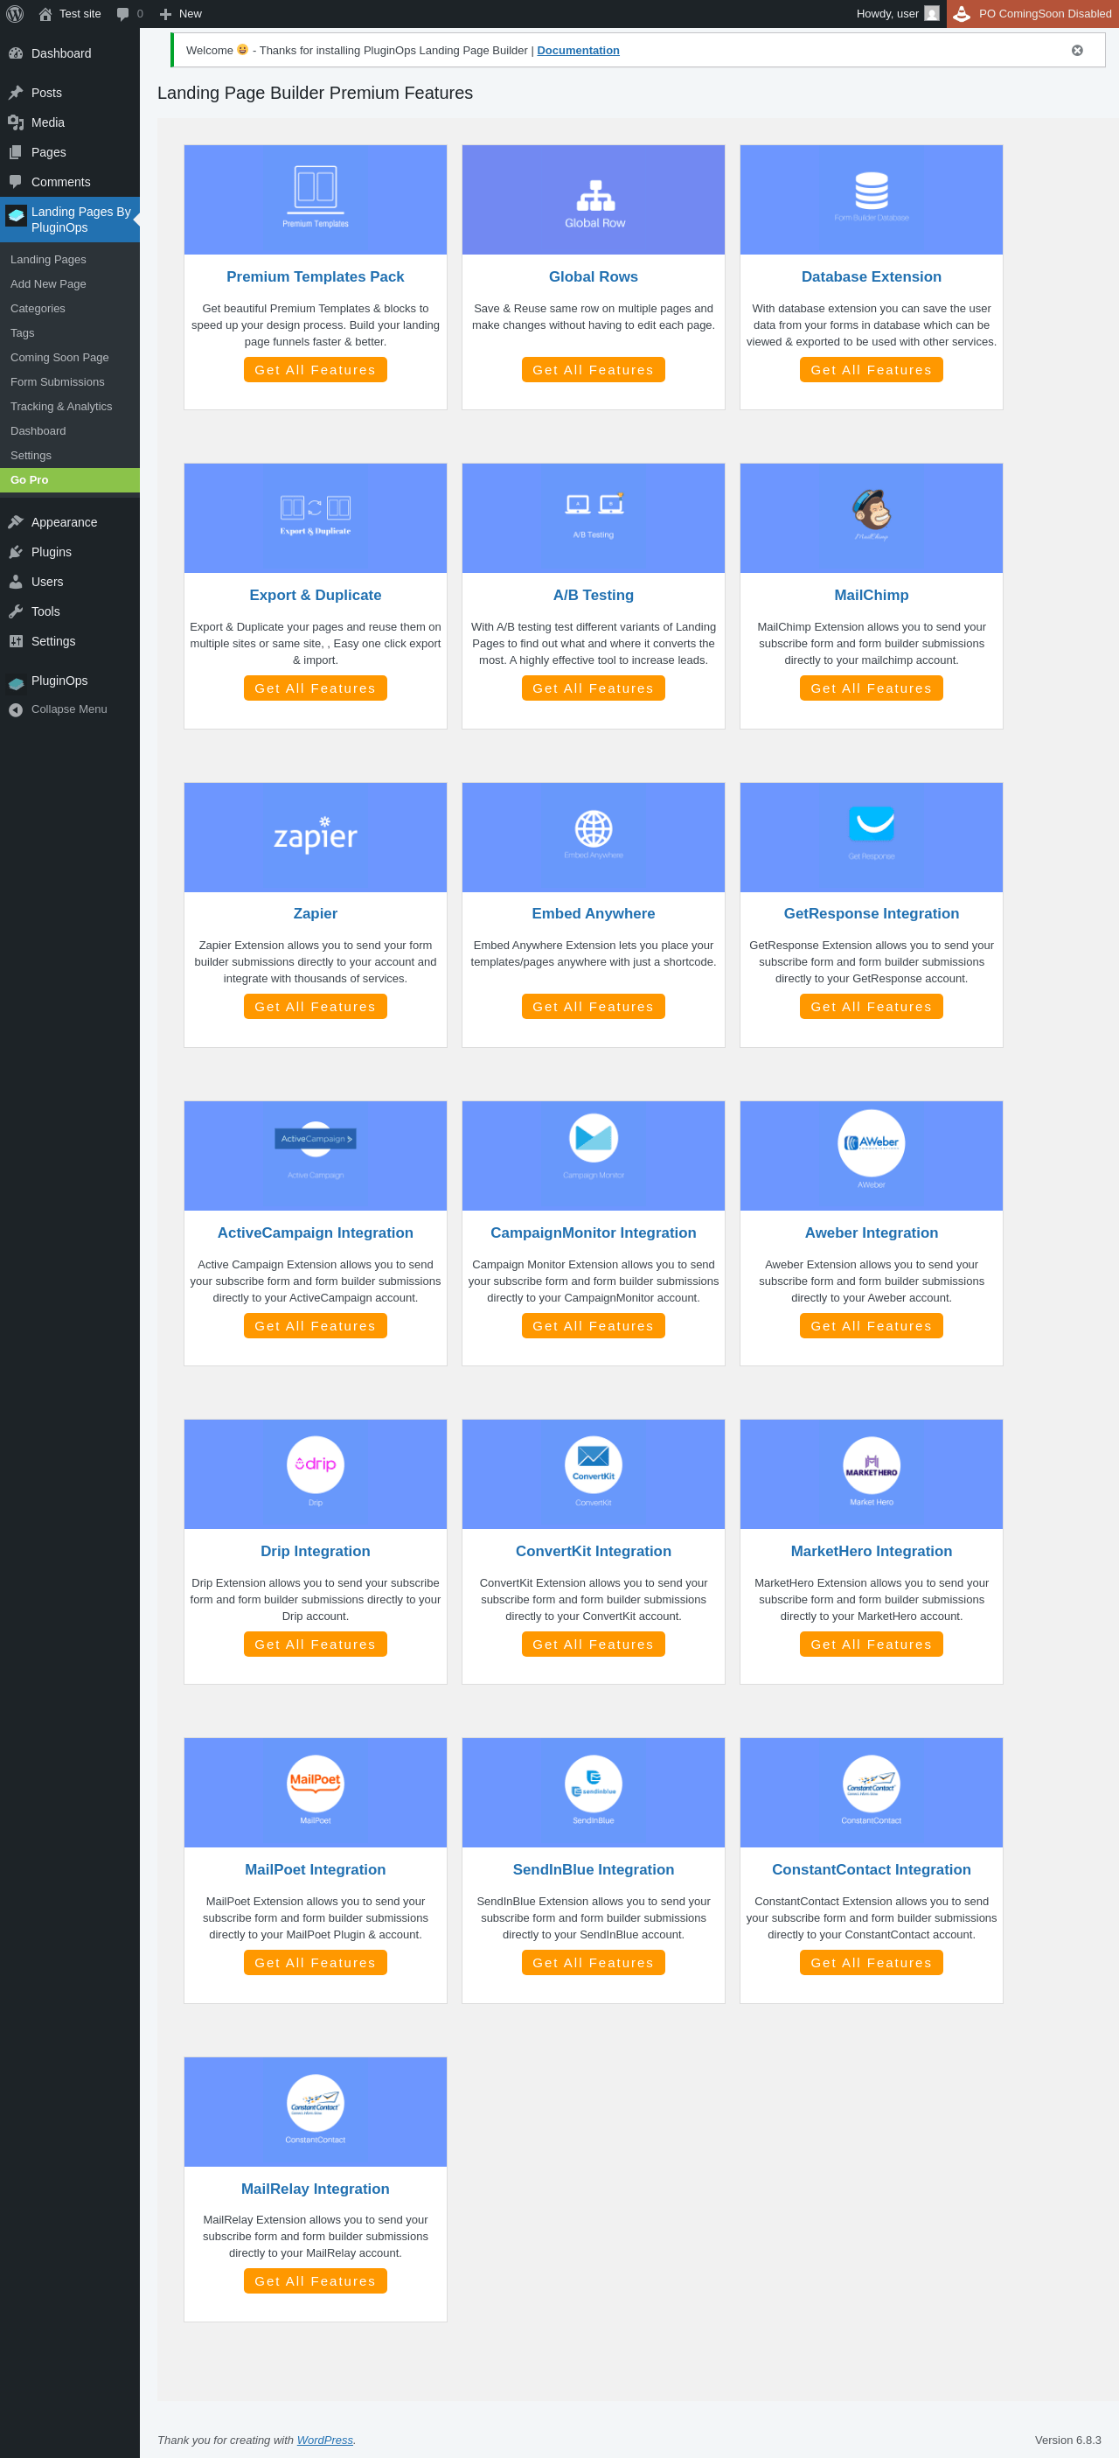The image size is (1119, 2458).
Task: Click the plus icon for New content
Action: point(165,14)
